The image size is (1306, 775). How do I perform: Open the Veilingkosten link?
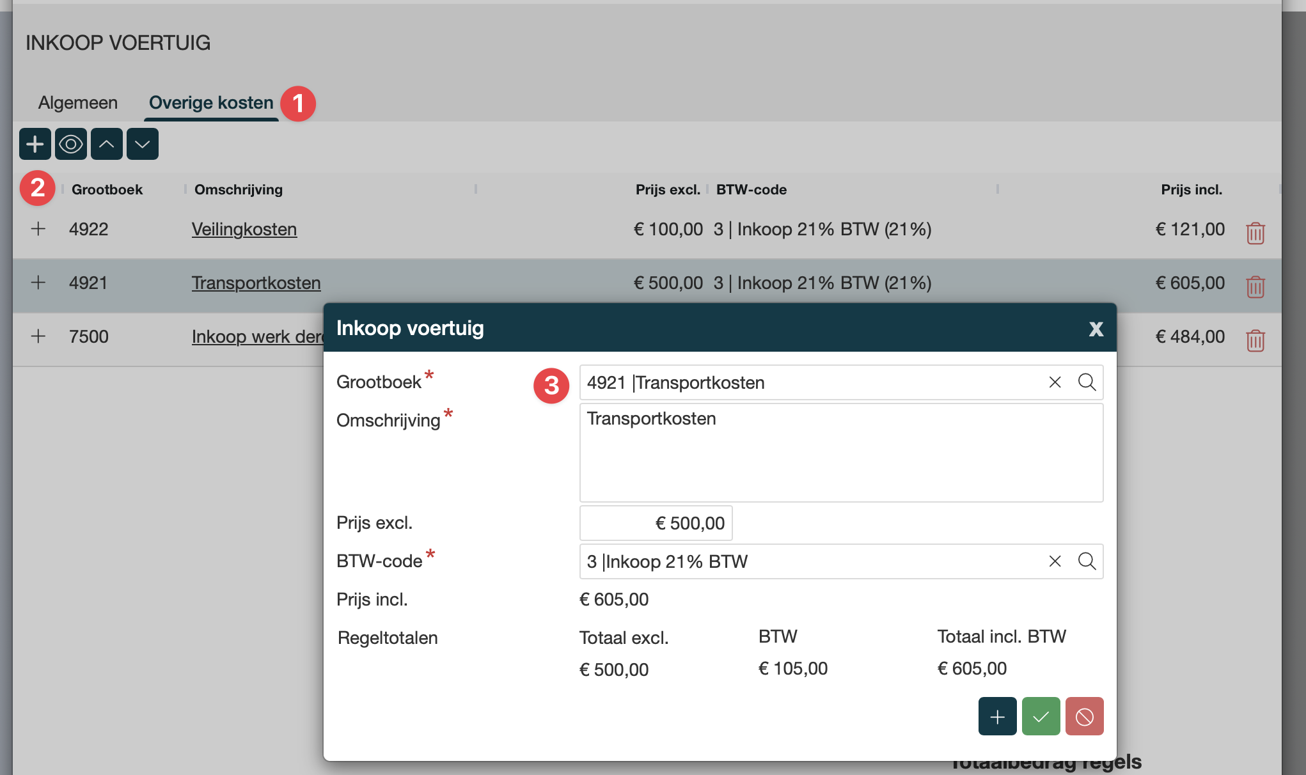[x=244, y=229]
